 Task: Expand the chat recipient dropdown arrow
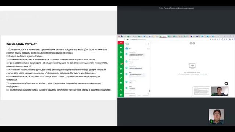click(148, 49)
